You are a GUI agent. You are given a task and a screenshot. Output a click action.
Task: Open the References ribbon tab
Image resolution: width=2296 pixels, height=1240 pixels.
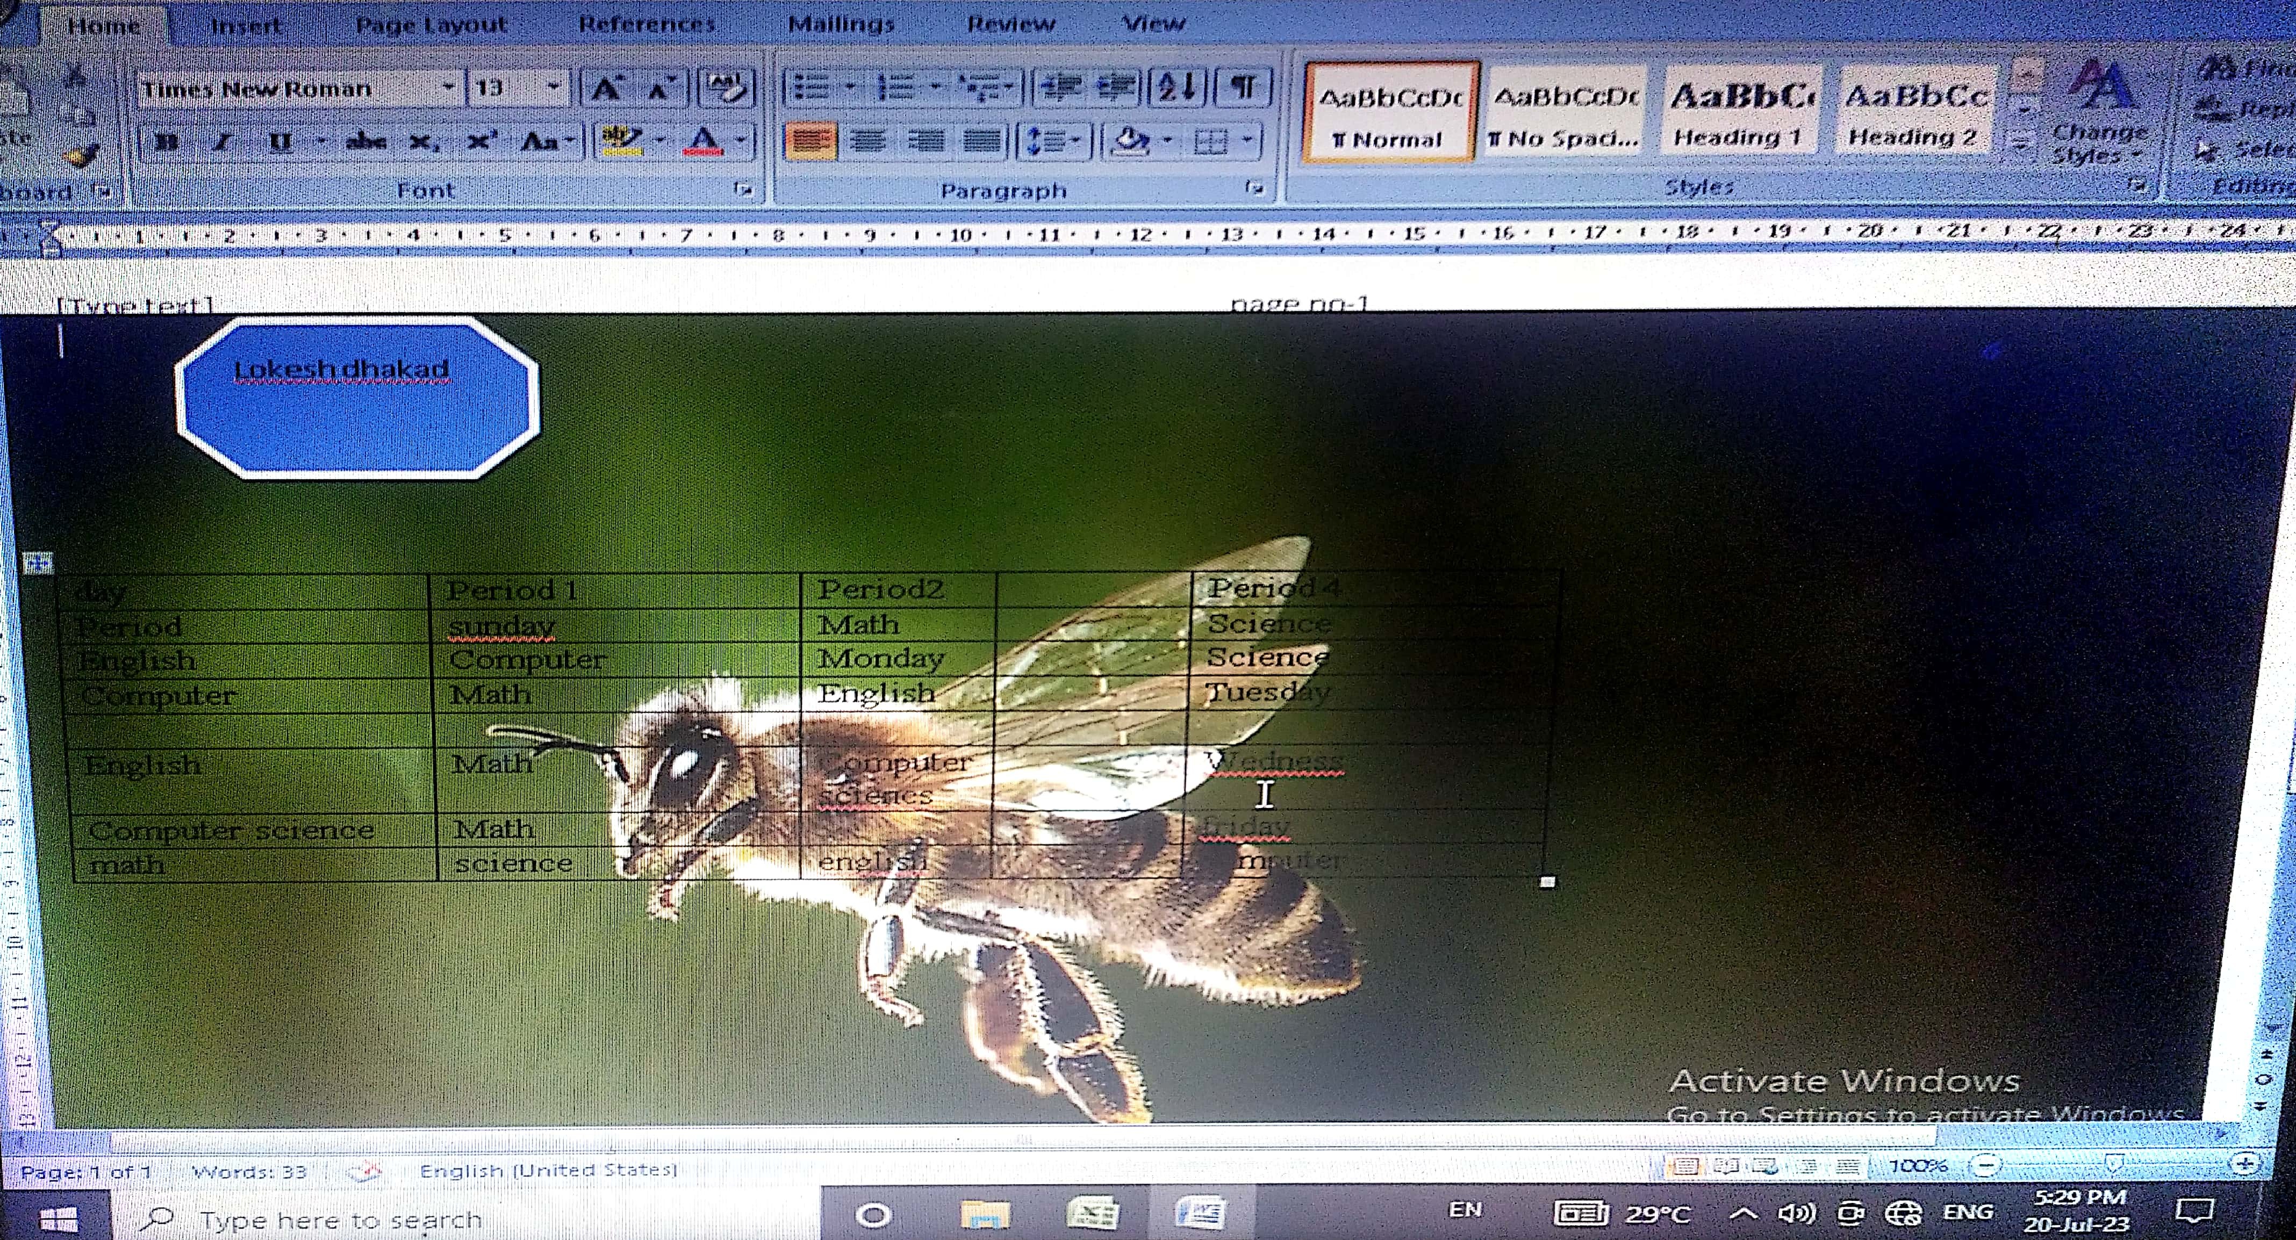click(x=647, y=24)
